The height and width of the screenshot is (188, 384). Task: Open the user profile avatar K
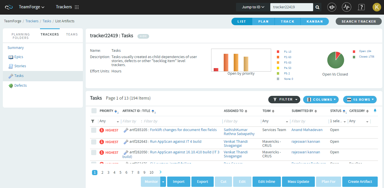[377, 7]
